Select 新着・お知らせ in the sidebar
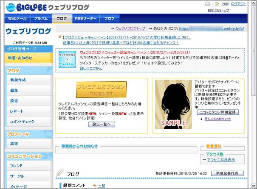 [x=28, y=58]
